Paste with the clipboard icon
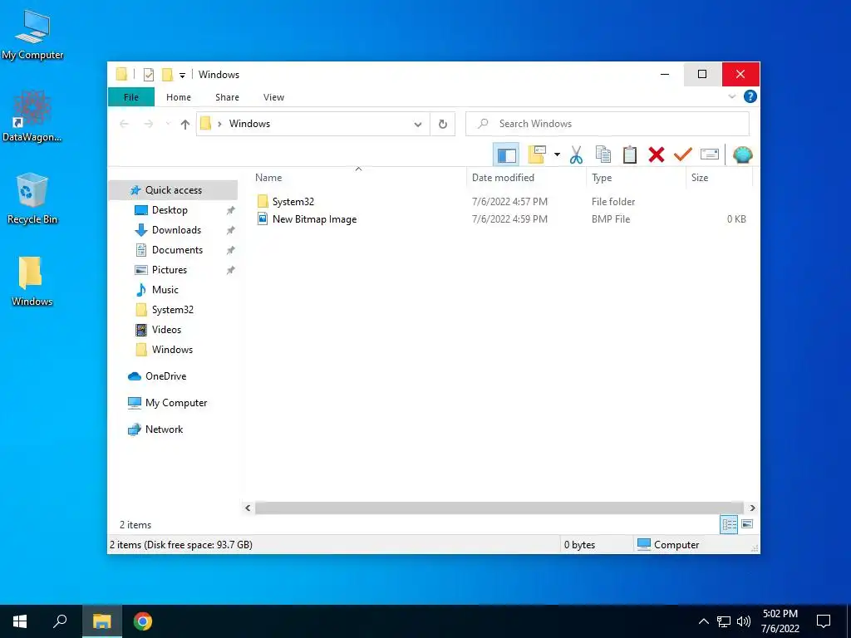The height and width of the screenshot is (638, 851). click(x=630, y=155)
